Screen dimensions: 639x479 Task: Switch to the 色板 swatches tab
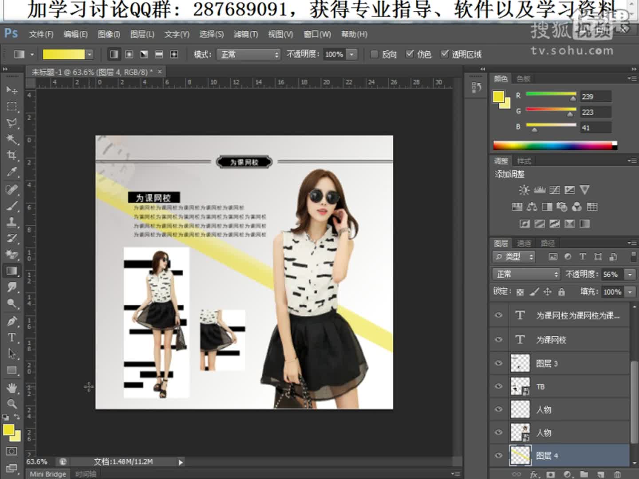524,79
